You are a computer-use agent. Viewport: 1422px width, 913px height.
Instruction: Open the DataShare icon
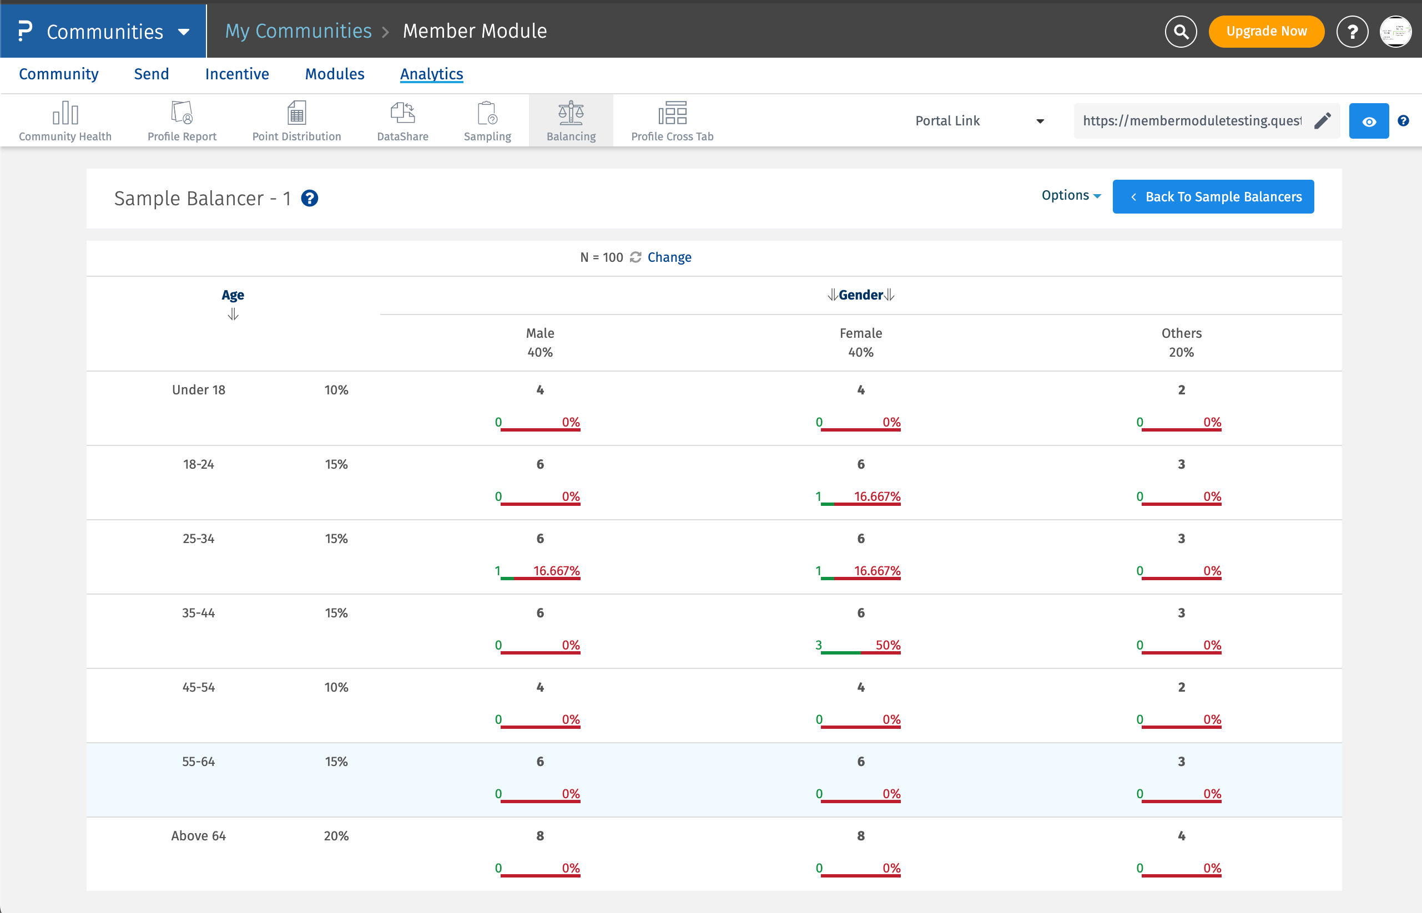coord(402,113)
